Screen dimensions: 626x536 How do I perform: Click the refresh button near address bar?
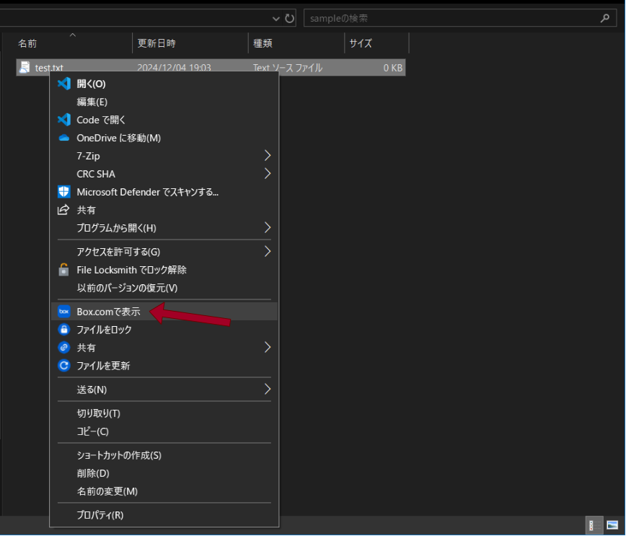(x=291, y=18)
